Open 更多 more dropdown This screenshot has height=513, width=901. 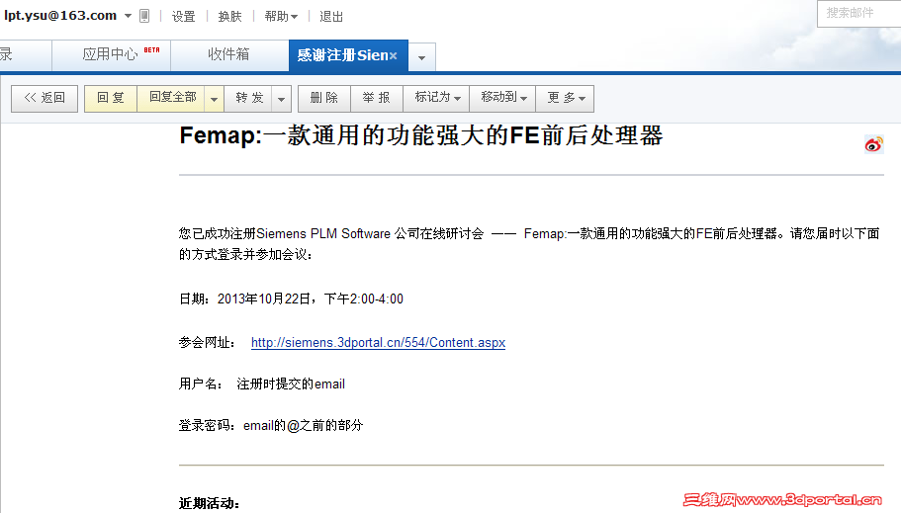pyautogui.click(x=565, y=98)
